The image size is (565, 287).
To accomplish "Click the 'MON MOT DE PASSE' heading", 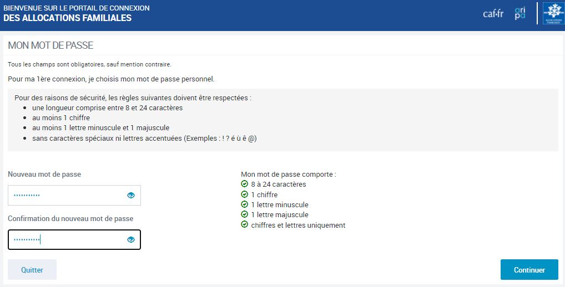I will (51, 45).
